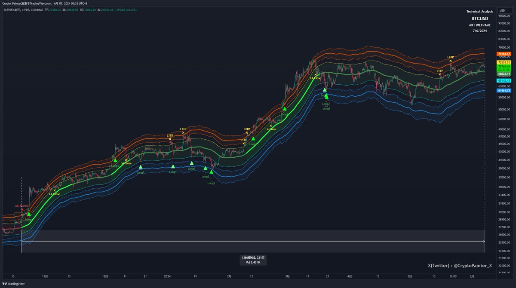The image size is (516, 288).
Task: Click the 21200.00 price axis label
Action: [504, 273]
